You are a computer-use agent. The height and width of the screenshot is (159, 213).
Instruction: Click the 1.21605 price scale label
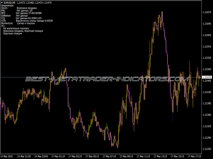pos(207,35)
